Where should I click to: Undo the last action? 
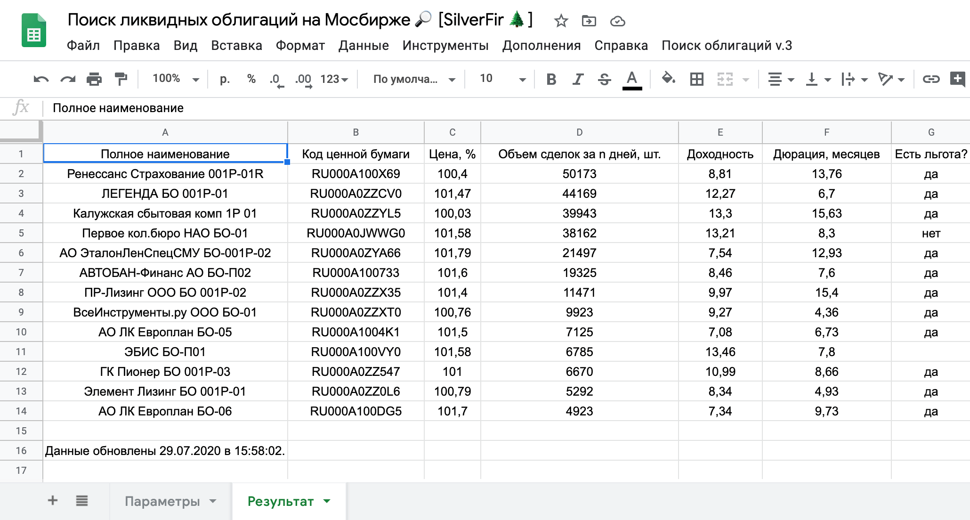point(41,79)
